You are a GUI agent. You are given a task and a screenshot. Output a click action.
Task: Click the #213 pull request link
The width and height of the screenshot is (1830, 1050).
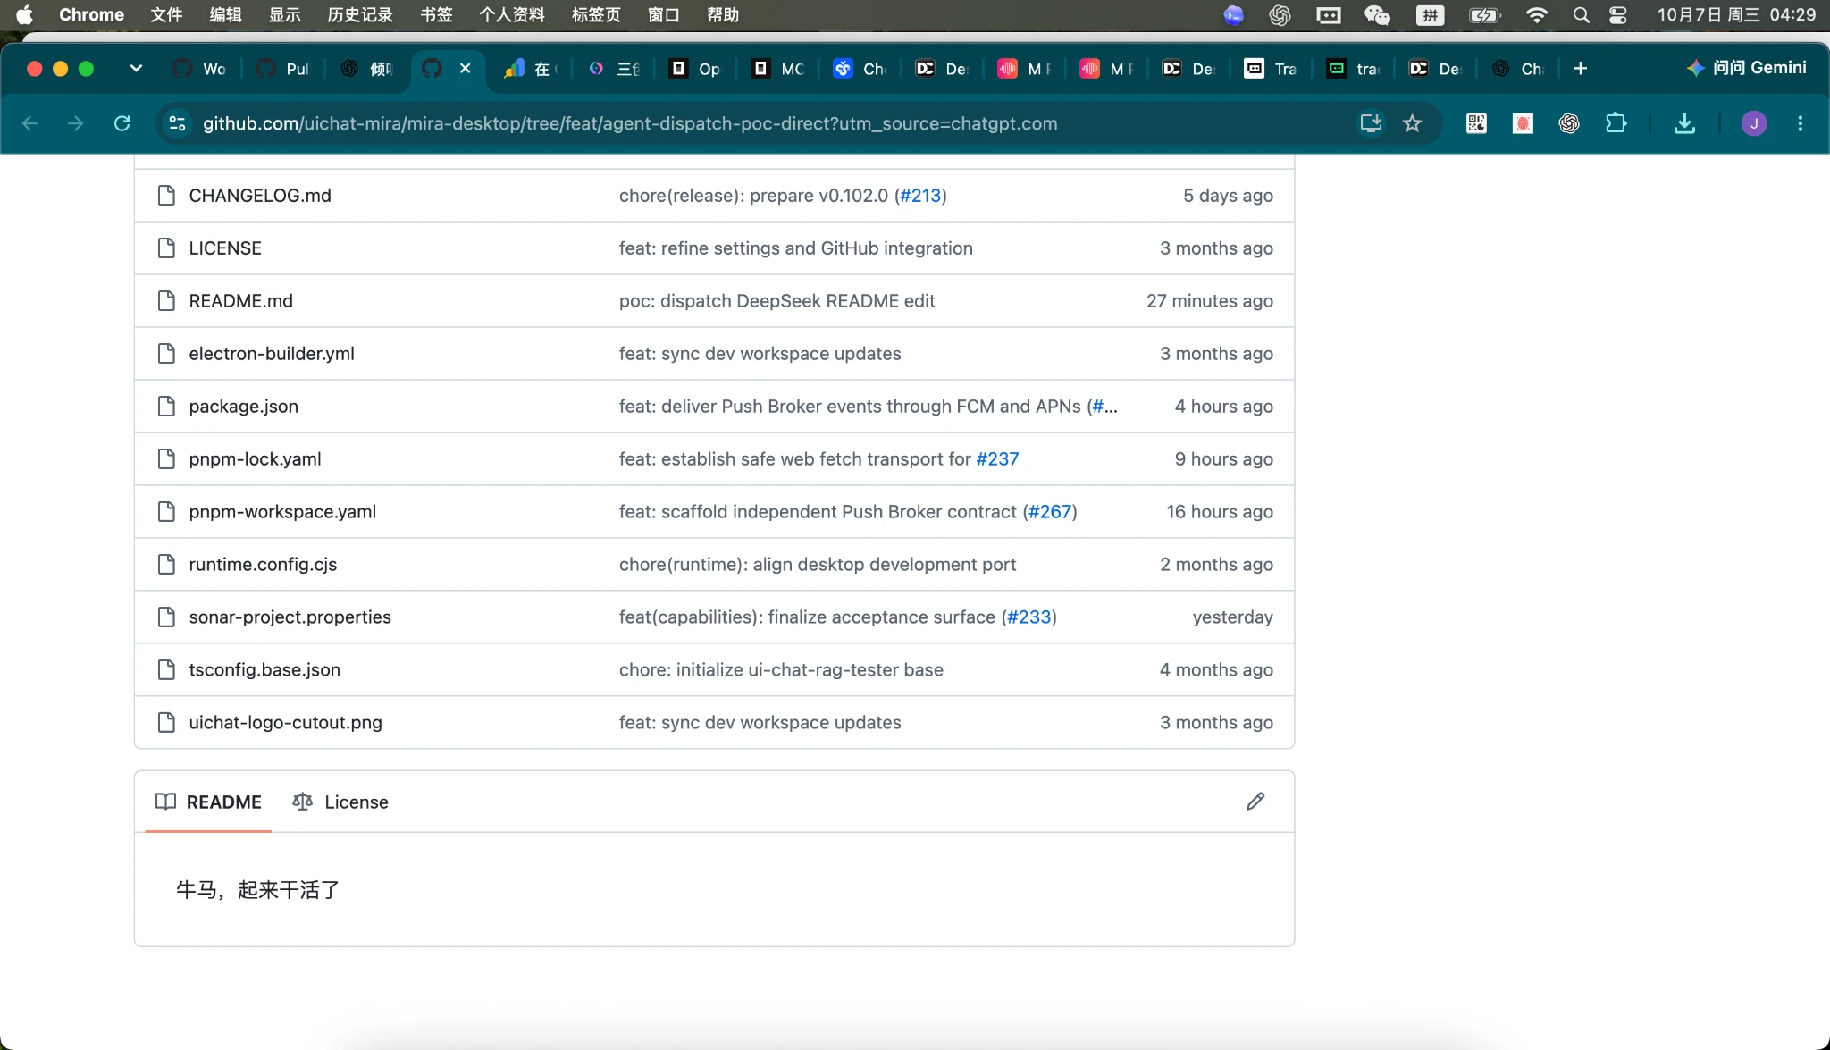[920, 196]
